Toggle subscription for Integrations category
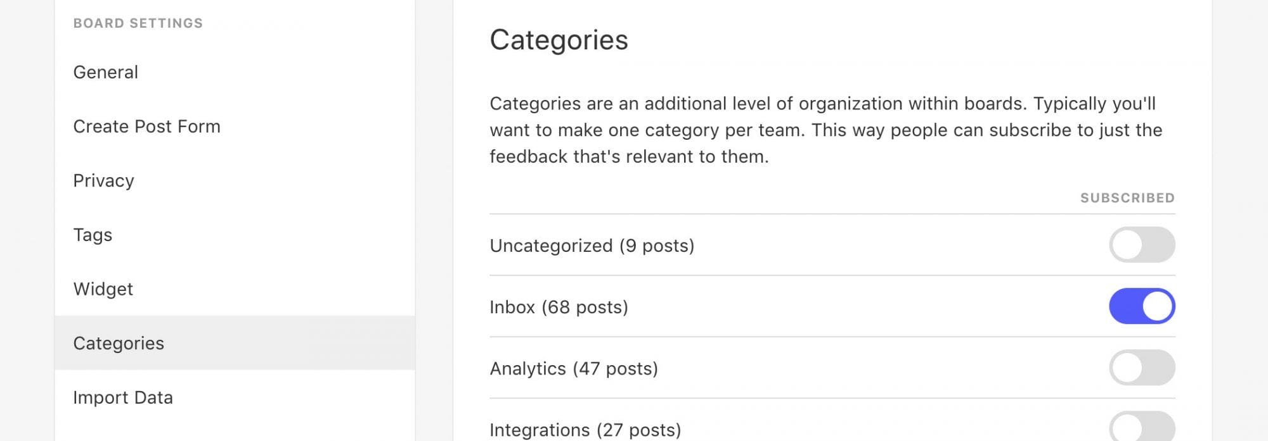The width and height of the screenshot is (1268, 441). (x=1142, y=427)
